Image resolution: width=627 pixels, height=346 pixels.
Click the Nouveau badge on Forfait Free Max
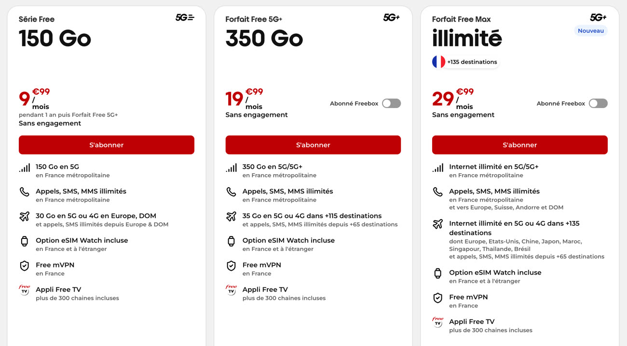(x=590, y=31)
